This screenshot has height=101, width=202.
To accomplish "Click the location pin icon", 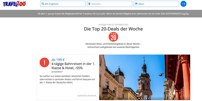I will (x=90, y=4).
